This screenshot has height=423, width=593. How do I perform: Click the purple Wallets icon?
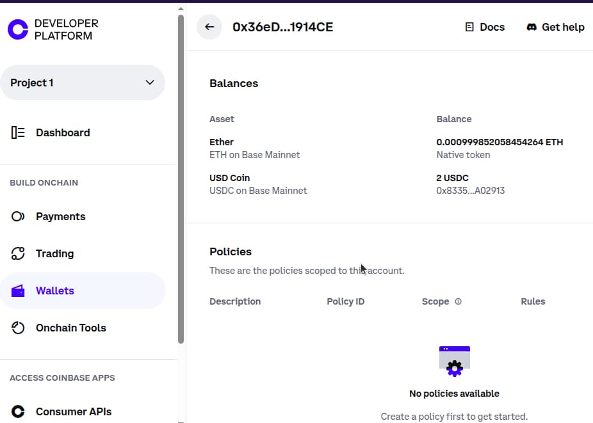coord(18,291)
